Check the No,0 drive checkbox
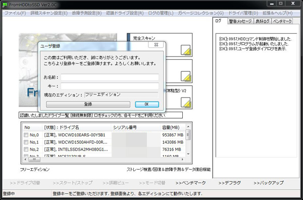This screenshot has width=303, height=200. click(x=26, y=135)
